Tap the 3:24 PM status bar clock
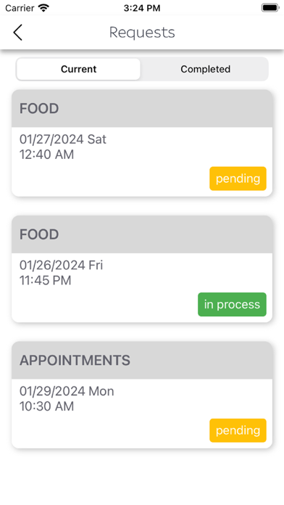 [x=142, y=8]
